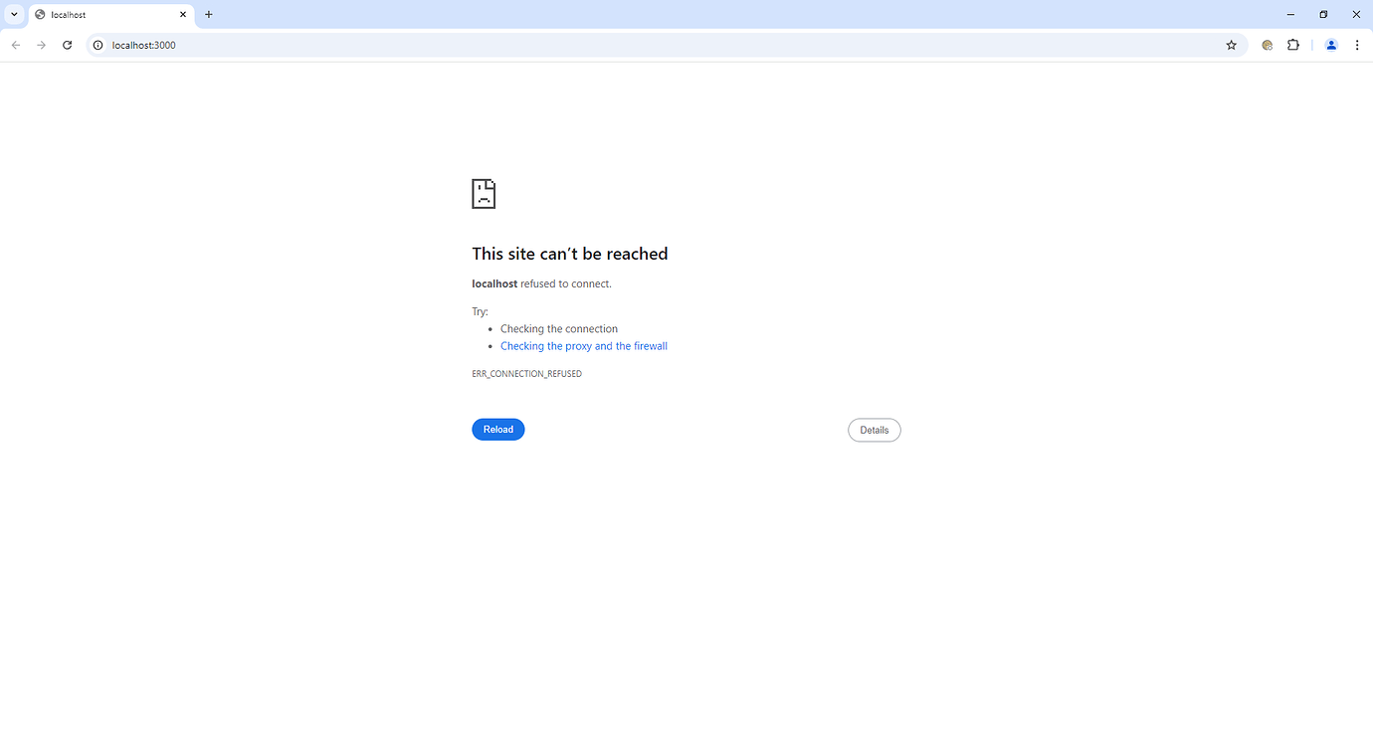Open the site information icon in address bar
Image resolution: width=1373 pixels, height=742 pixels.
[97, 45]
